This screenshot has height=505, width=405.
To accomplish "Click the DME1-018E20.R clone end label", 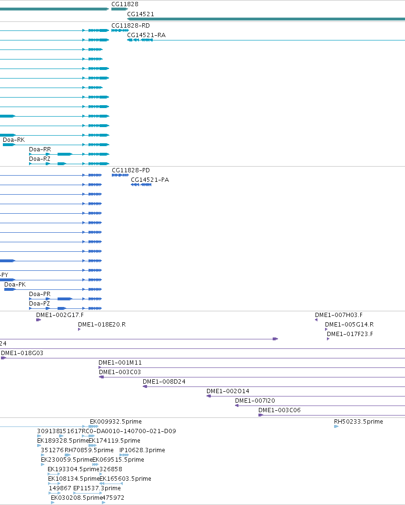I will tap(102, 325).
